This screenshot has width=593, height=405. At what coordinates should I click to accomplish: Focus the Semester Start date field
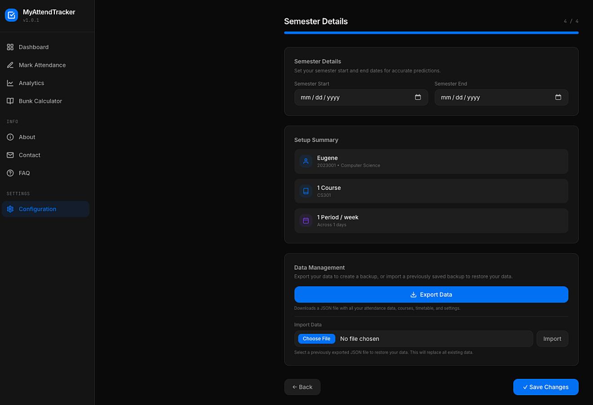click(361, 97)
